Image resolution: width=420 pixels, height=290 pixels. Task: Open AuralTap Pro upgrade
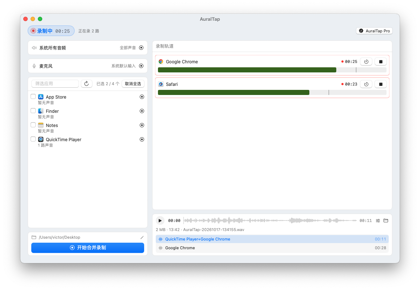tap(374, 31)
